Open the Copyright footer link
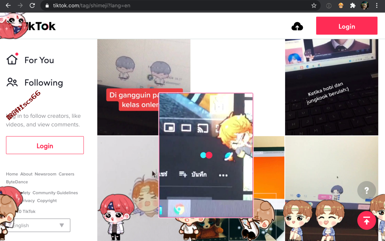 (47, 201)
